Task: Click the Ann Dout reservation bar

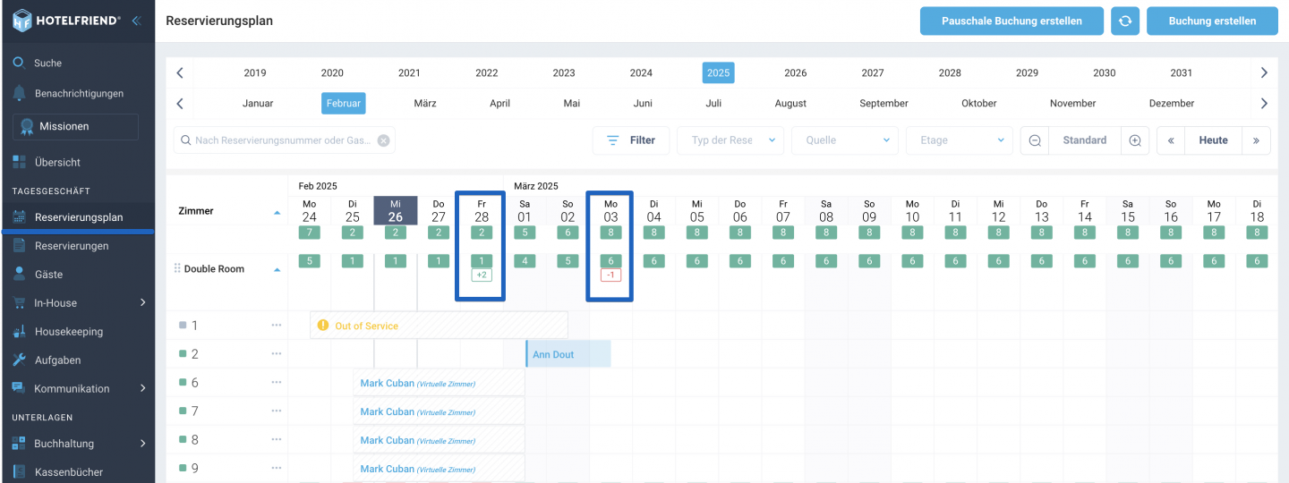Action: (567, 354)
